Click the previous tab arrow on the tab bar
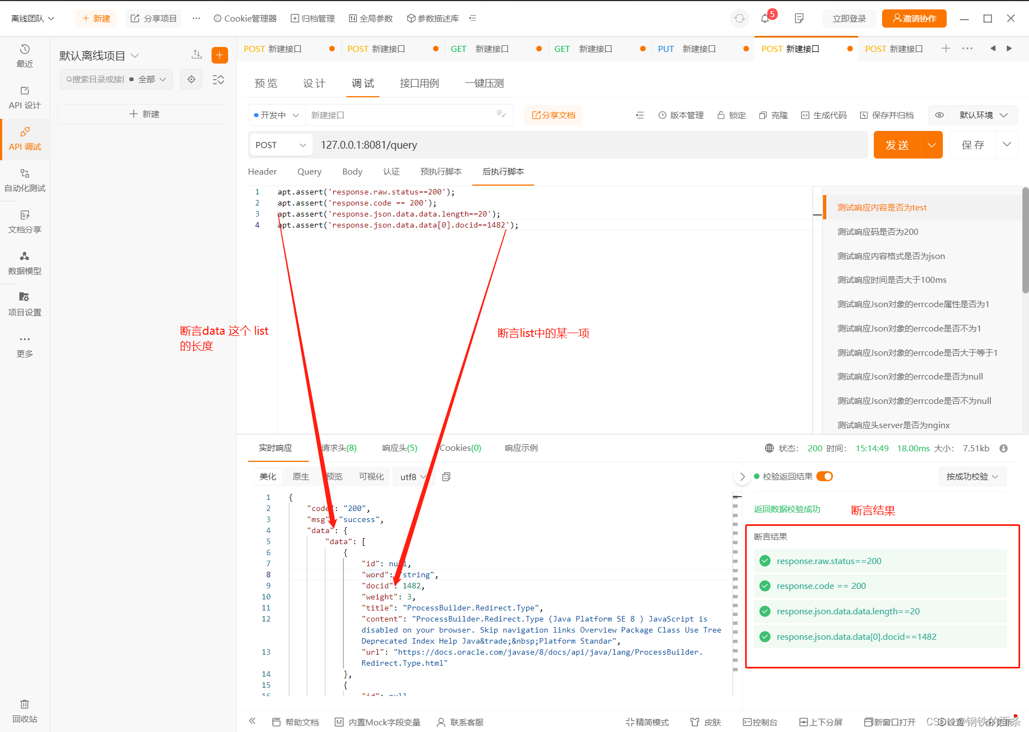The width and height of the screenshot is (1029, 732). pyautogui.click(x=993, y=49)
